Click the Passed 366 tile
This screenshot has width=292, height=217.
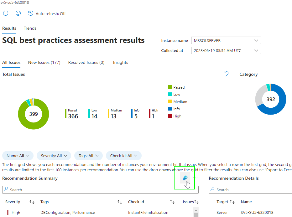71,114
